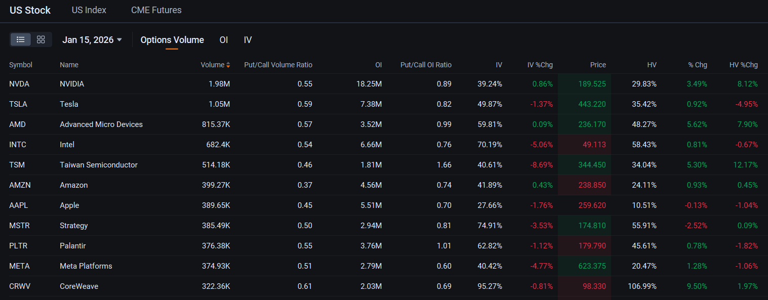Click the Symbol column header

click(x=21, y=65)
